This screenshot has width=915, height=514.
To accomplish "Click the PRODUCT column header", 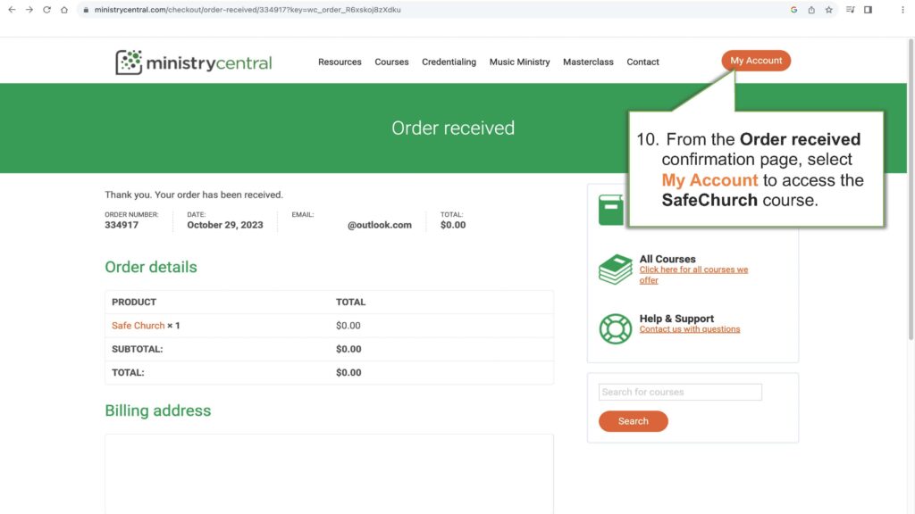I will click(x=134, y=302).
